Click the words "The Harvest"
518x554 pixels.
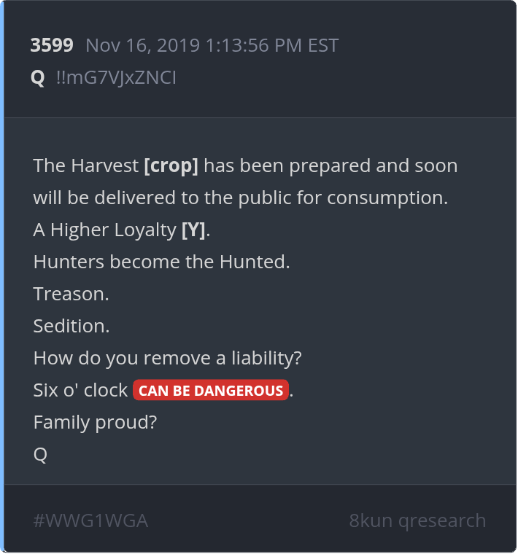(85, 165)
